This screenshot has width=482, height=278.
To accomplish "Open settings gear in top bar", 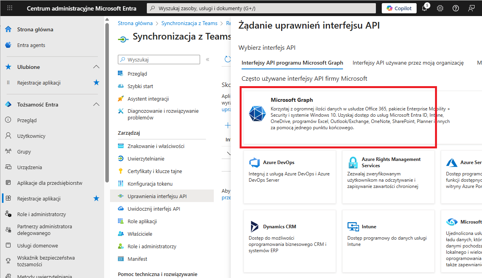I will 440,8.
